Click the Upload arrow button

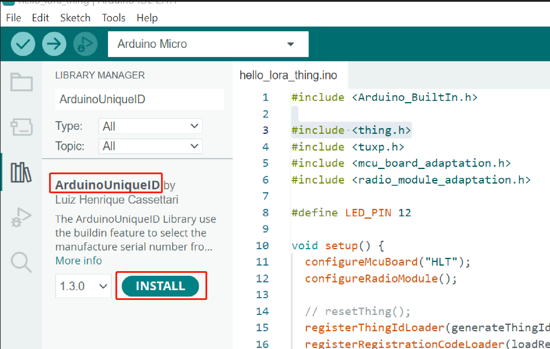click(54, 44)
